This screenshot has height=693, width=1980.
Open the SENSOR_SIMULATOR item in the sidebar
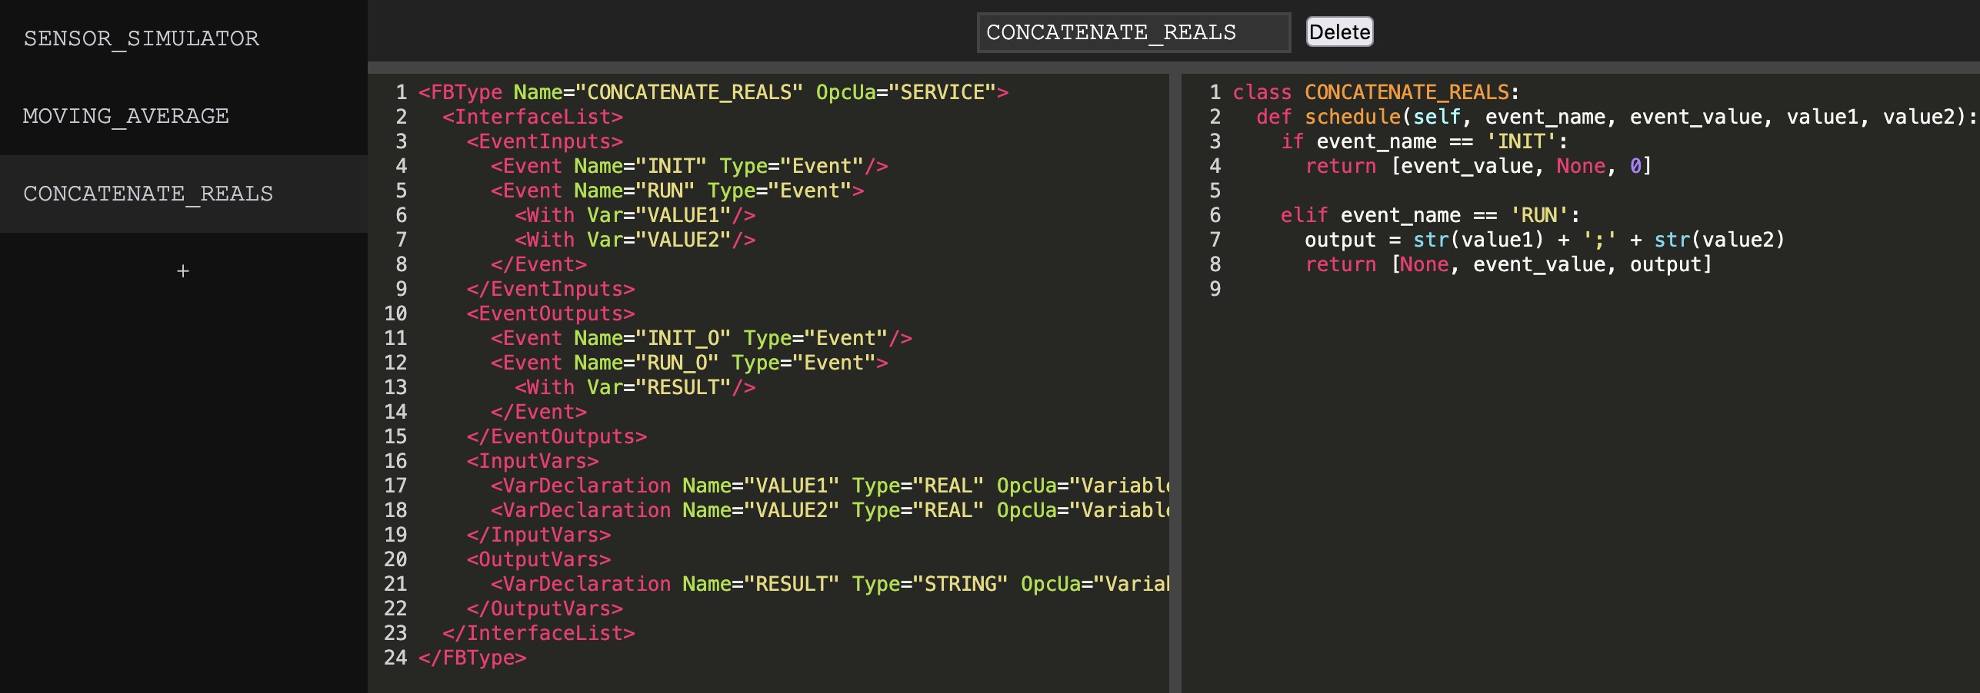click(184, 38)
